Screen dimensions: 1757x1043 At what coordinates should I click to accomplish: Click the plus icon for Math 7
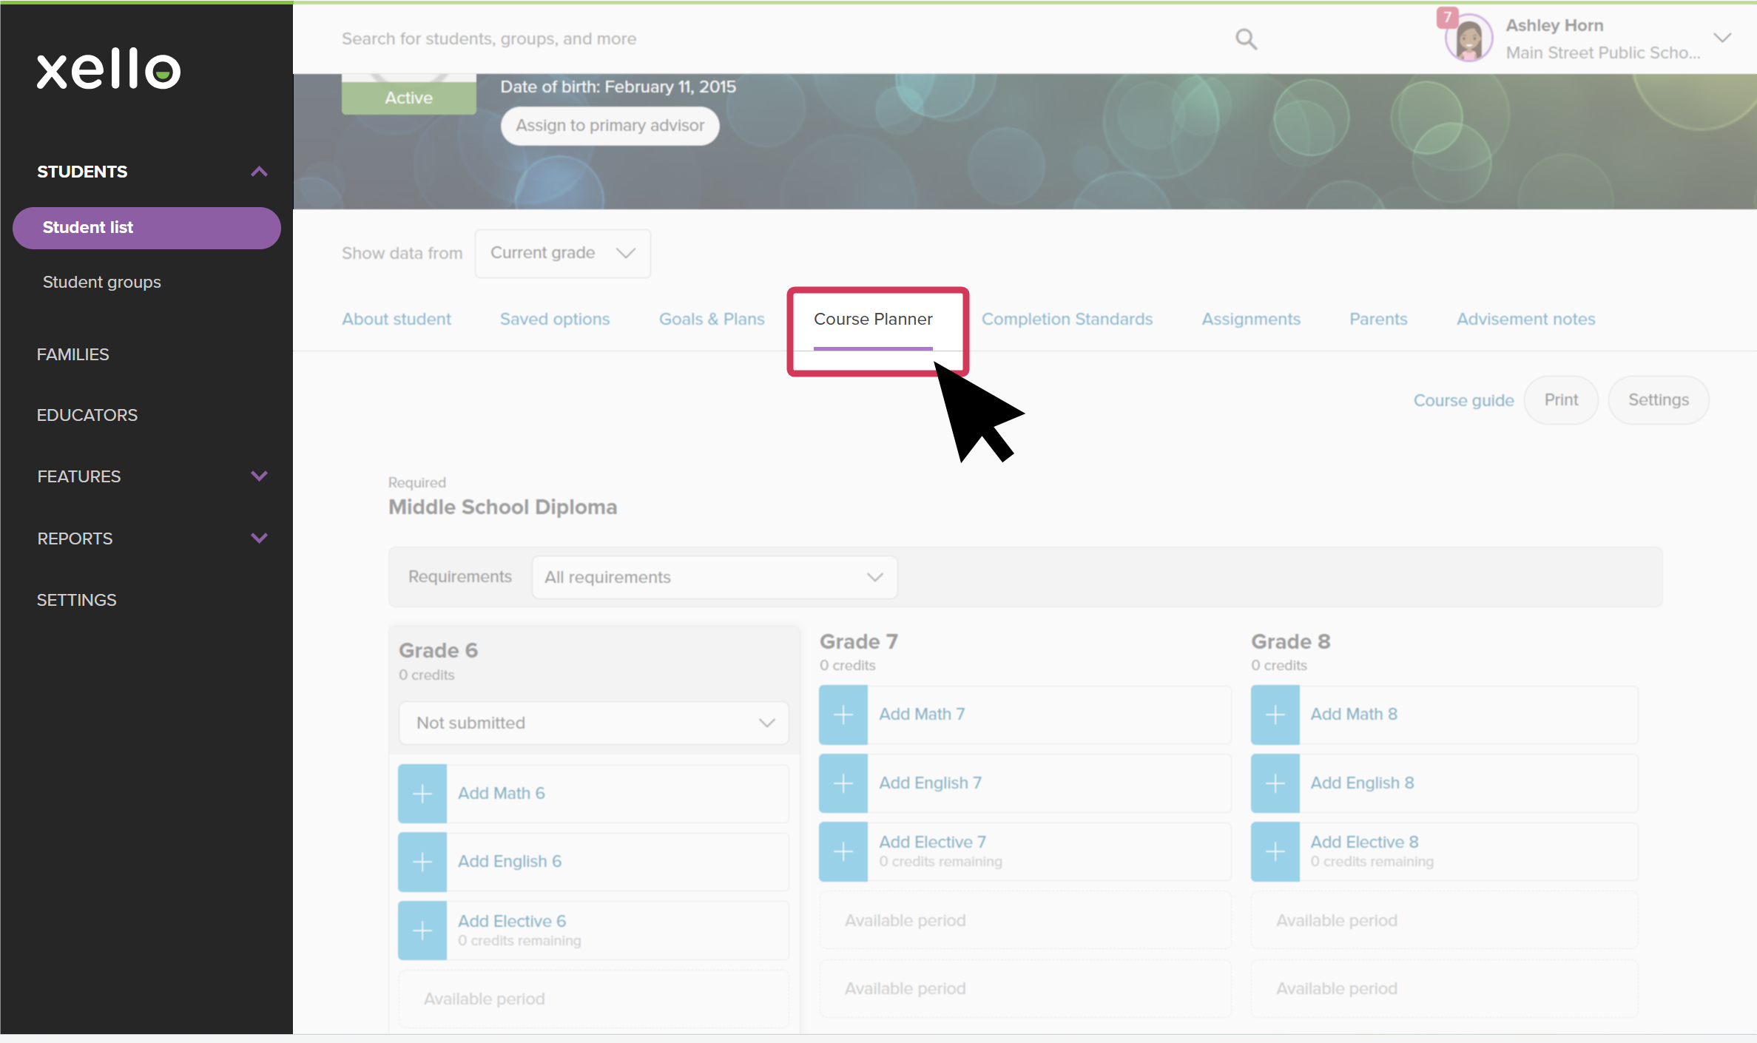843,715
